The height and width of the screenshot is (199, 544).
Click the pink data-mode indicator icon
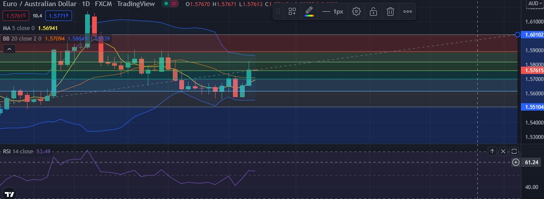coord(174,4)
